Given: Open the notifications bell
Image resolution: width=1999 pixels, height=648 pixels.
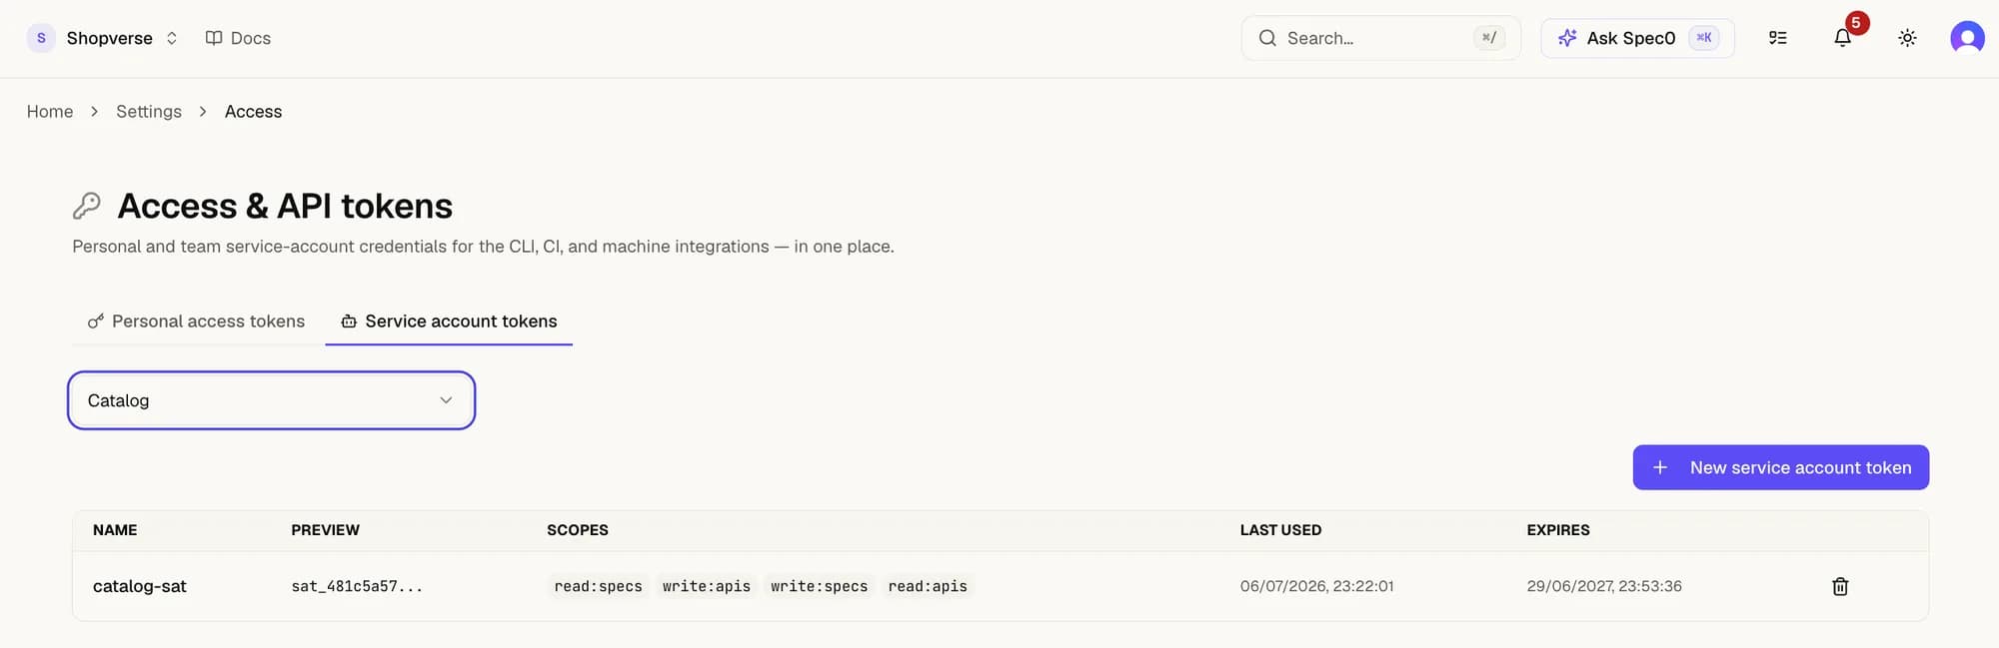Looking at the screenshot, I should 1842,38.
